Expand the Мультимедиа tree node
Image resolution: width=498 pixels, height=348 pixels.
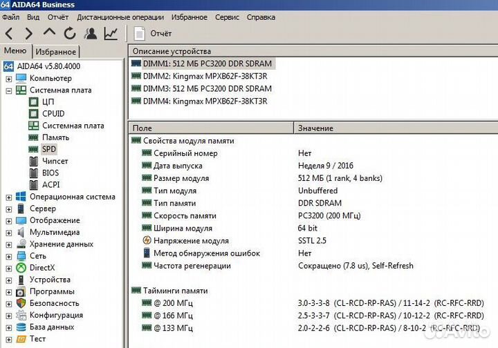(9, 233)
